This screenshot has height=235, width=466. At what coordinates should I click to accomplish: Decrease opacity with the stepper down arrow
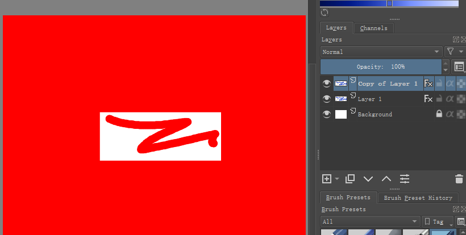(446, 70)
